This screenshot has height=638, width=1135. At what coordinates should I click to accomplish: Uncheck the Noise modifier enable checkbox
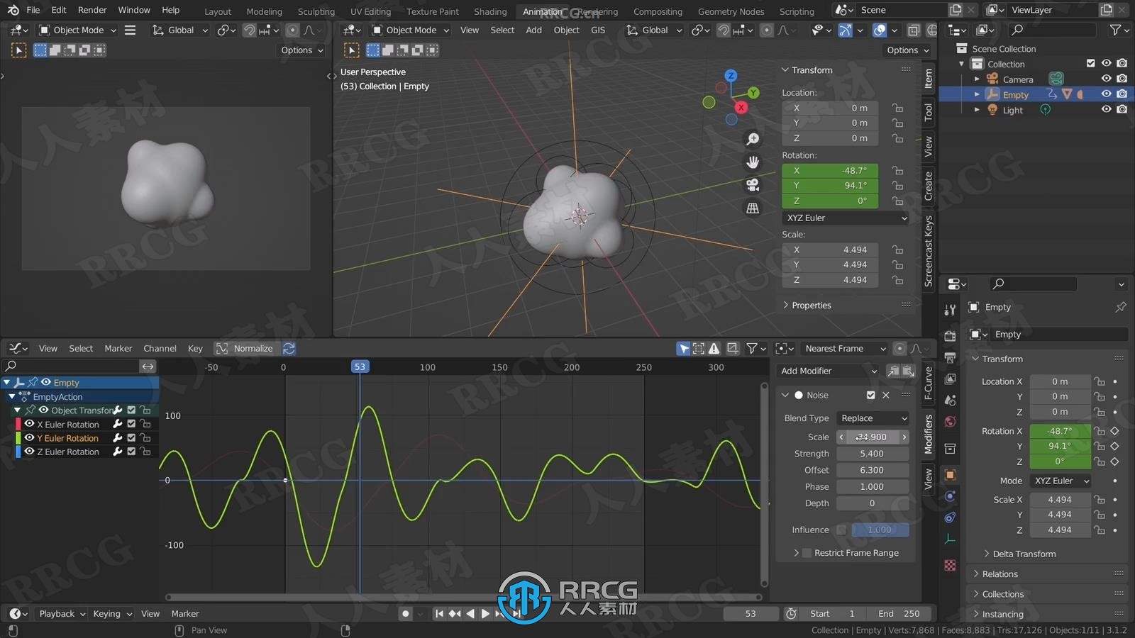pos(871,395)
